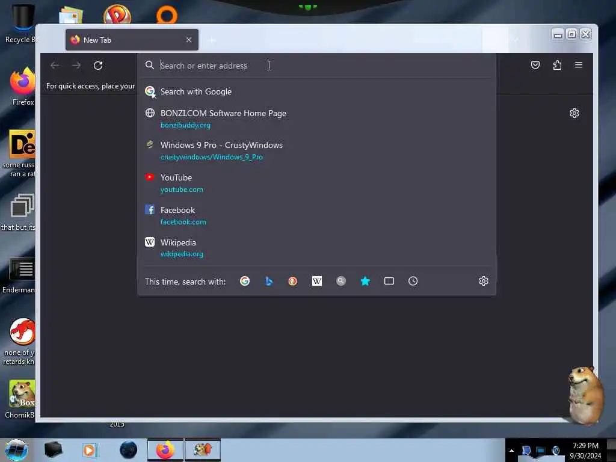Open the Firefox hamburger menu
This screenshot has height=462, width=616.
579,65
